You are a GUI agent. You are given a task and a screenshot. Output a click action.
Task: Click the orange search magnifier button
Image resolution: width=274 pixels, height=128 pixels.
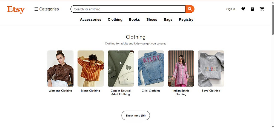[x=190, y=9]
